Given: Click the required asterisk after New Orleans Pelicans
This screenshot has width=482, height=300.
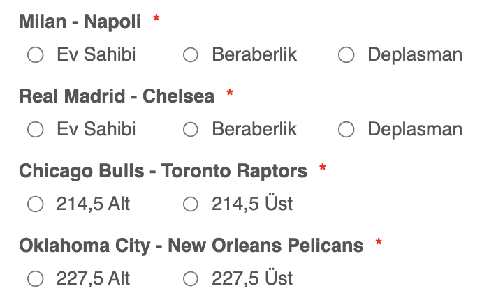Looking at the screenshot, I should pos(379,242).
